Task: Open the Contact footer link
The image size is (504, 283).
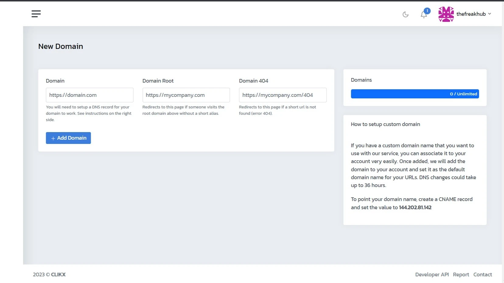Action: (x=482, y=274)
